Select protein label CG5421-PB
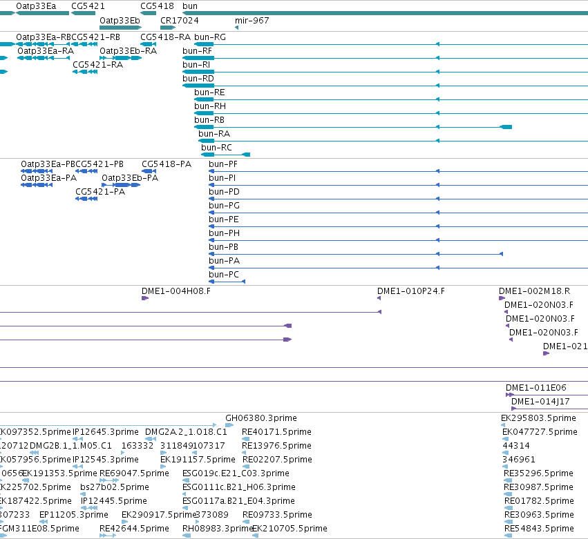This screenshot has width=588, height=539. 99,164
